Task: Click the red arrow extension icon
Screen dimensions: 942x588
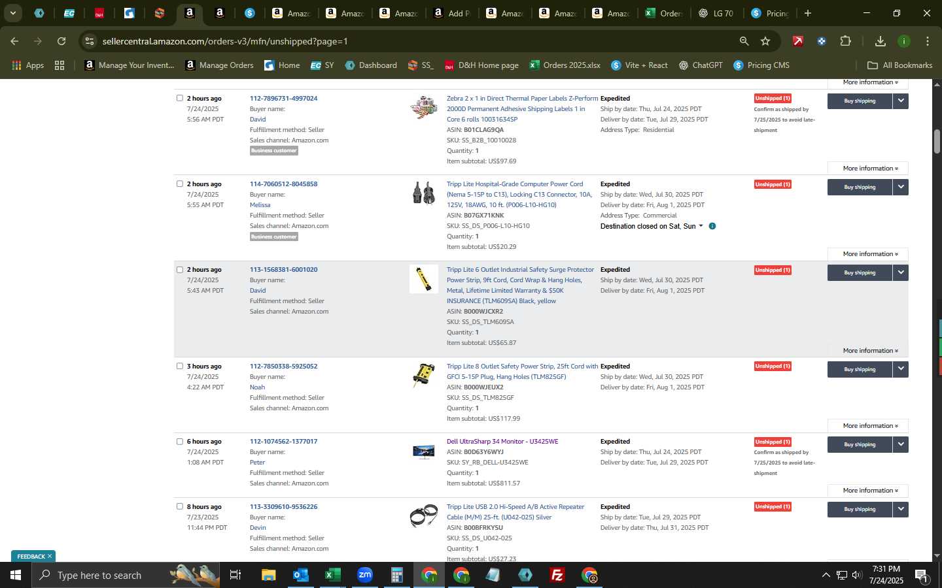Action: [x=798, y=41]
